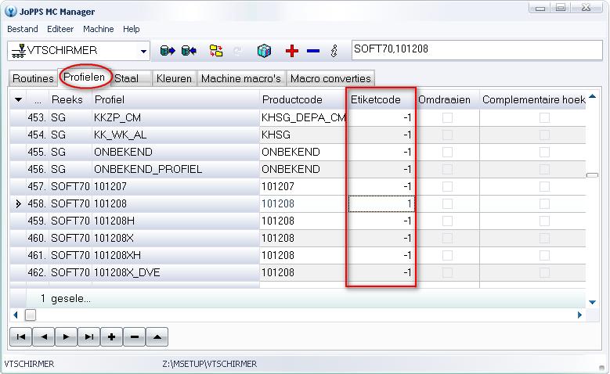Click the red plus add icon

pyautogui.click(x=292, y=51)
